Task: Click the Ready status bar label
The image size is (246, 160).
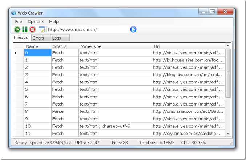Action: click(20, 143)
